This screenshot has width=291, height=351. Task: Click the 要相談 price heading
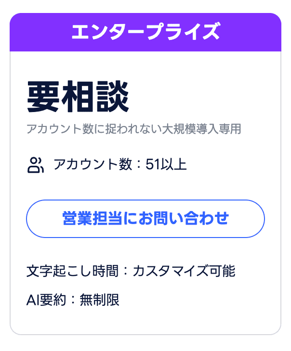click(x=78, y=97)
